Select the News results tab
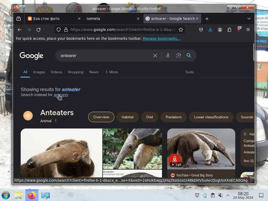The width and height of the screenshot is (268, 201). pos(94,72)
